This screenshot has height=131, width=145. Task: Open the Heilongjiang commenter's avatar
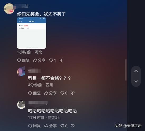(21, 105)
